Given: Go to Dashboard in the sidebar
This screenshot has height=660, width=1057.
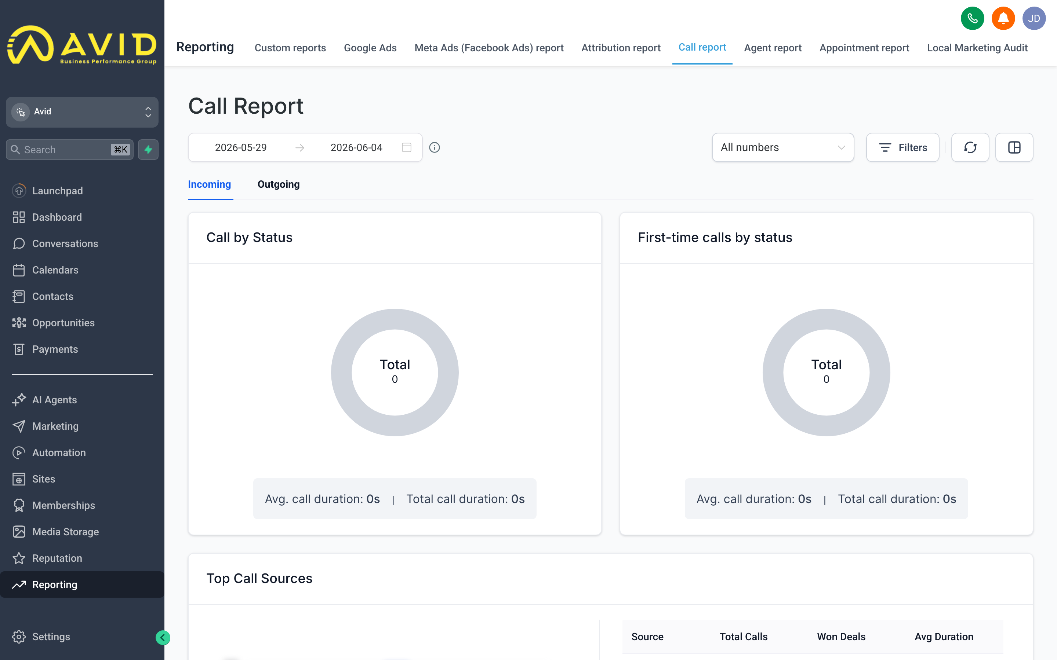Looking at the screenshot, I should tap(82, 217).
